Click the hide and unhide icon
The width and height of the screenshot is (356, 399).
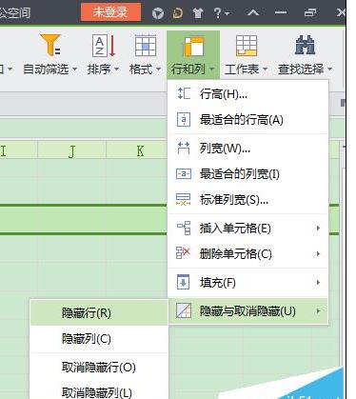click(x=184, y=310)
